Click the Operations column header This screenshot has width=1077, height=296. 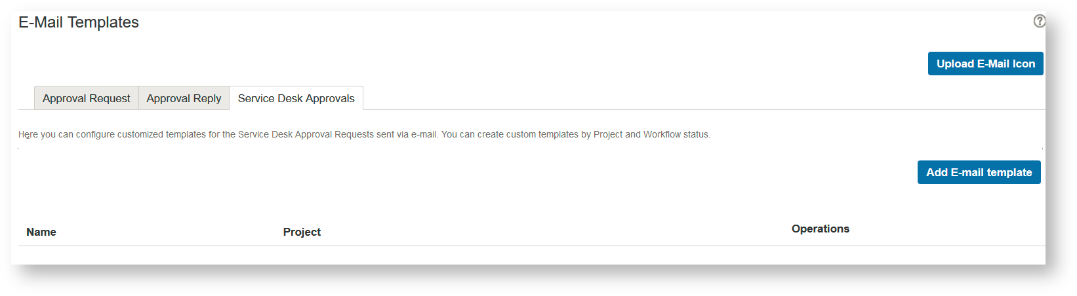[x=820, y=229]
